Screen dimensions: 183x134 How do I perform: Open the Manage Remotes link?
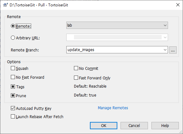coord(113,108)
